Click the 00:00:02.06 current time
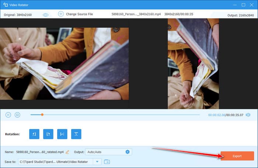 click(x=217, y=115)
